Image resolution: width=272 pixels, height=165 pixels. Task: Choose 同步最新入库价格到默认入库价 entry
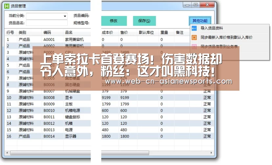click(227, 37)
